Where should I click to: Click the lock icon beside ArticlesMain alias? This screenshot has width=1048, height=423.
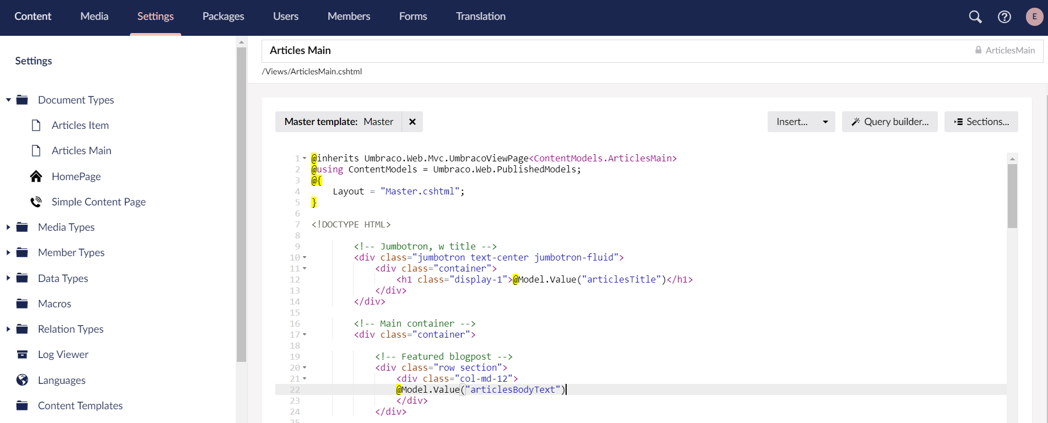978,50
